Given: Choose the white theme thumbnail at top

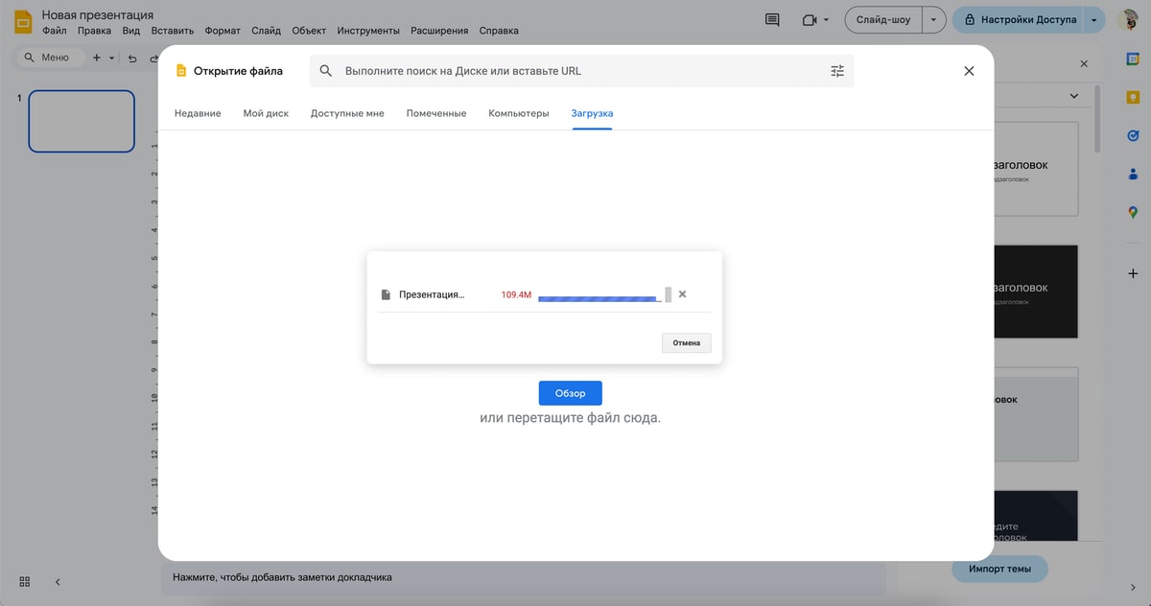Looking at the screenshot, I should coord(1036,169).
